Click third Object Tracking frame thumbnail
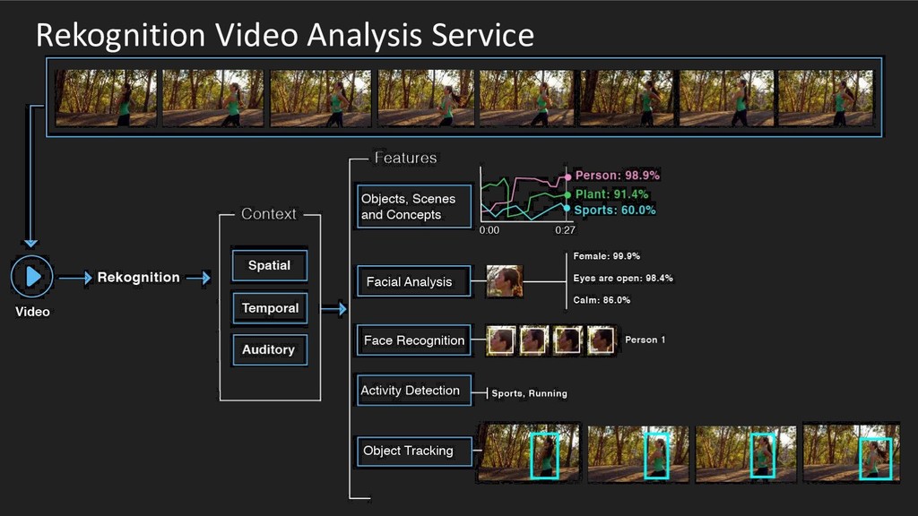 click(746, 454)
